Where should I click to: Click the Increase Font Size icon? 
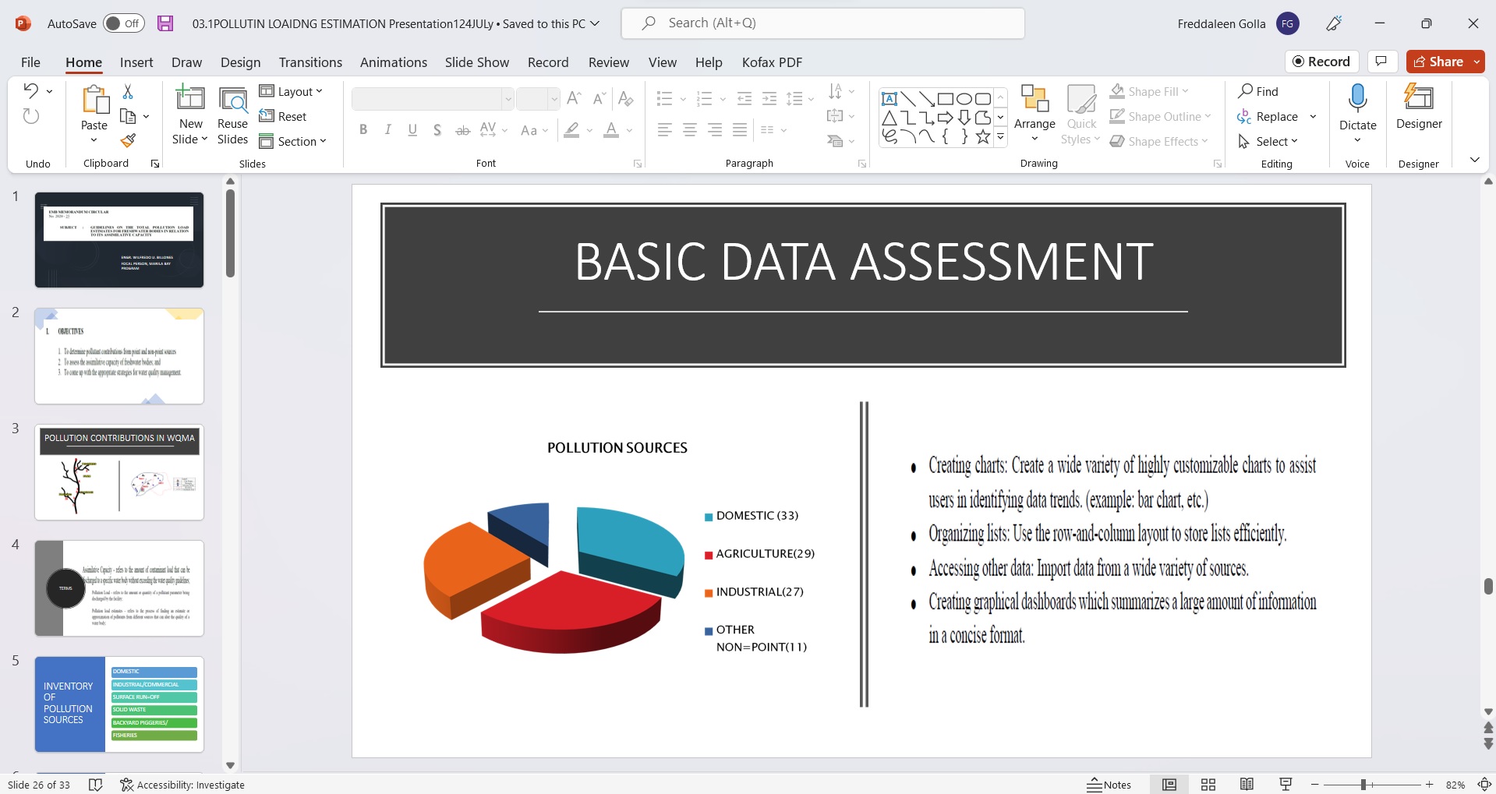[x=575, y=98]
